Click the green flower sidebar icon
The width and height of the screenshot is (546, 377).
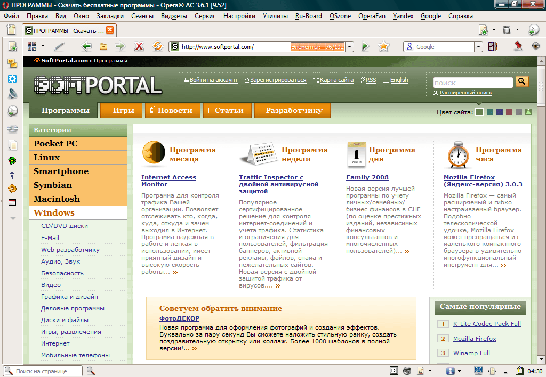coord(12,160)
